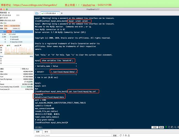Open the ens33 network interface dropdown
Image resolution: width=179 pixels, height=137 pixels.
point(18,45)
